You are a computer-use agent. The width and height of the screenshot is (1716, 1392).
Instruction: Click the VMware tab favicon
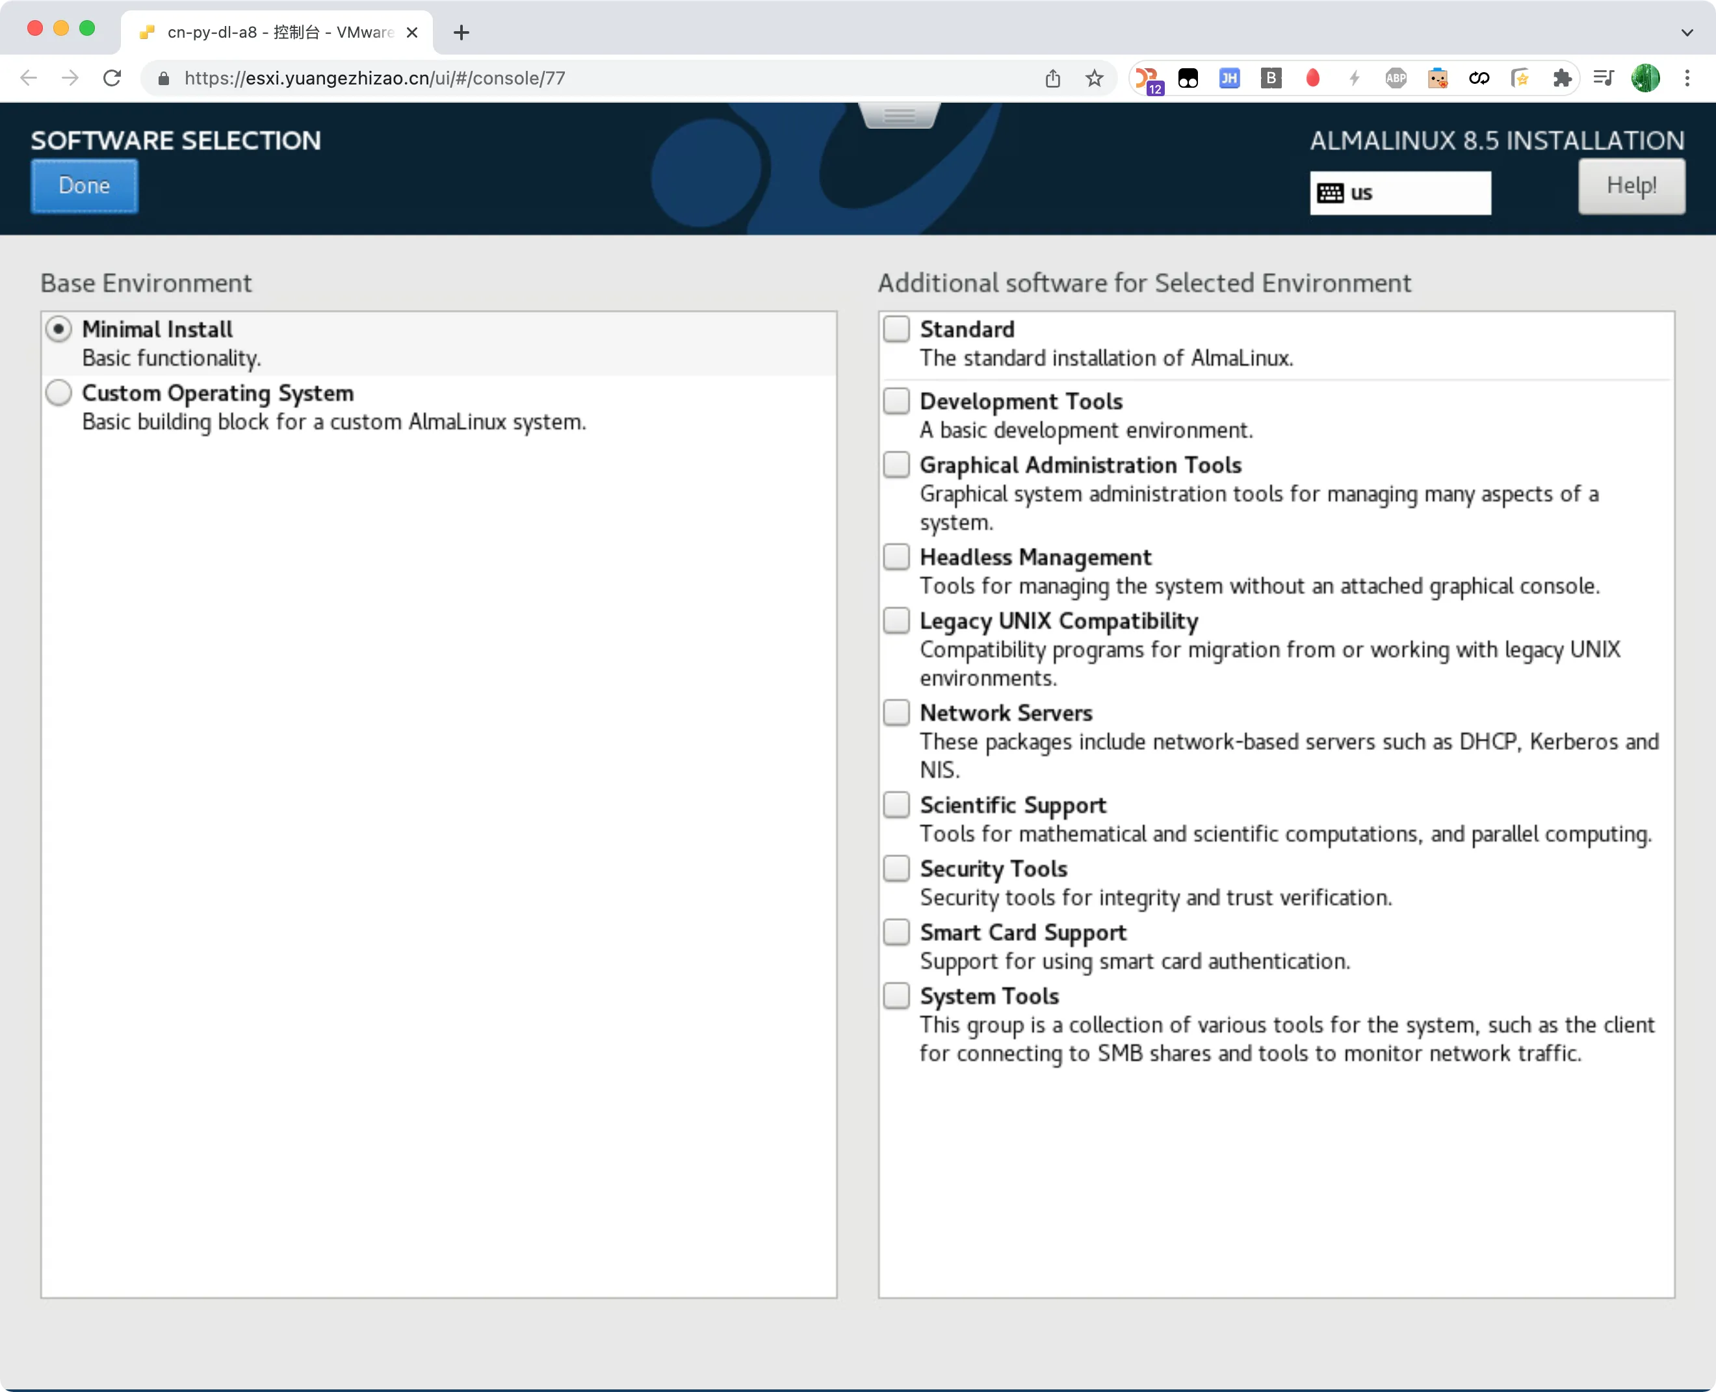coord(147,33)
